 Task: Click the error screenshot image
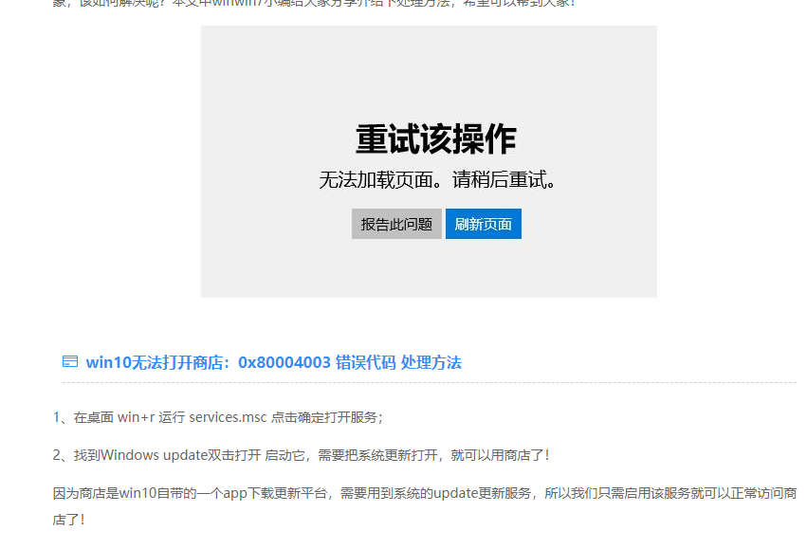429,161
